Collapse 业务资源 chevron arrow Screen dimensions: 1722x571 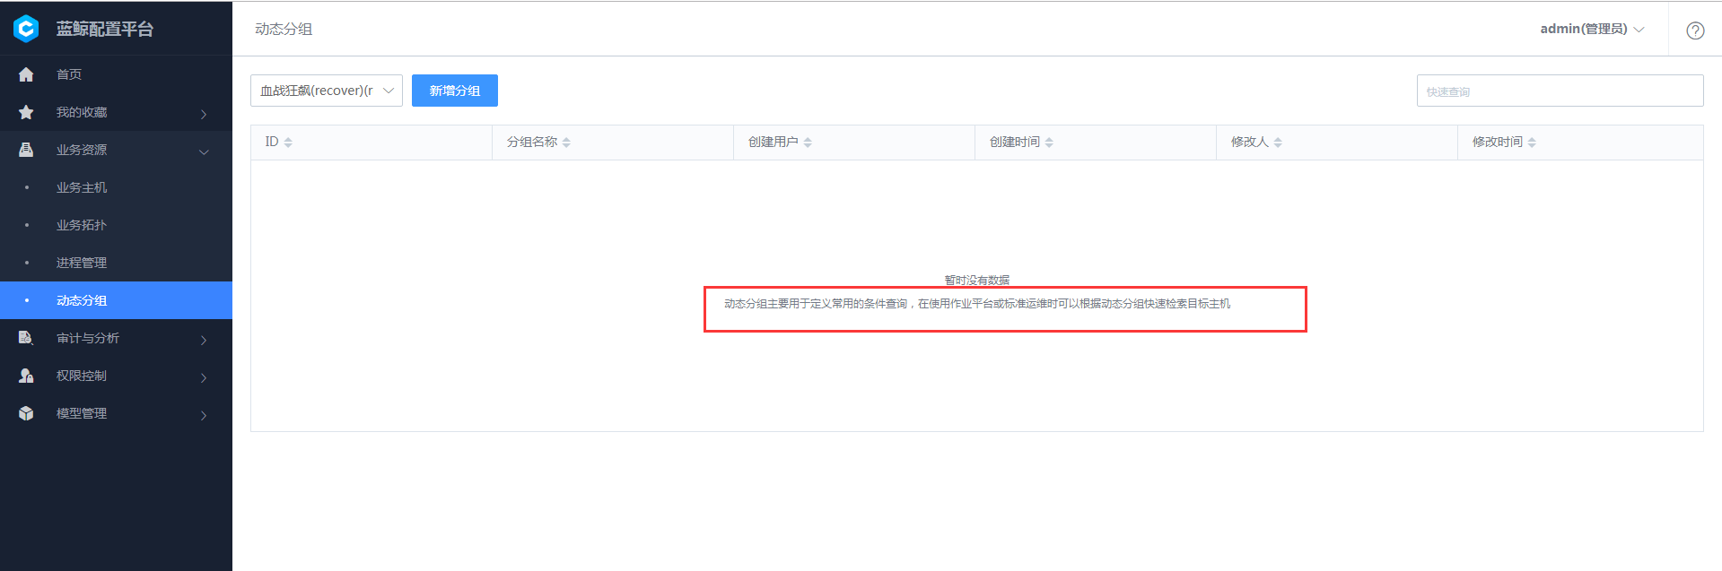click(x=204, y=151)
